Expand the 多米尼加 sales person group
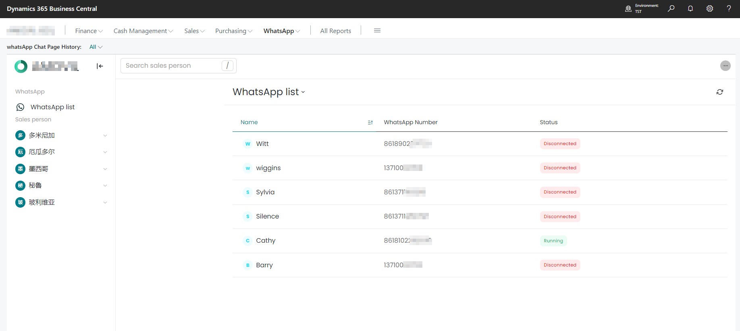The height and width of the screenshot is (331, 740). [105, 135]
